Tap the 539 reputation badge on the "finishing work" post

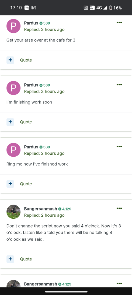tap(45, 85)
